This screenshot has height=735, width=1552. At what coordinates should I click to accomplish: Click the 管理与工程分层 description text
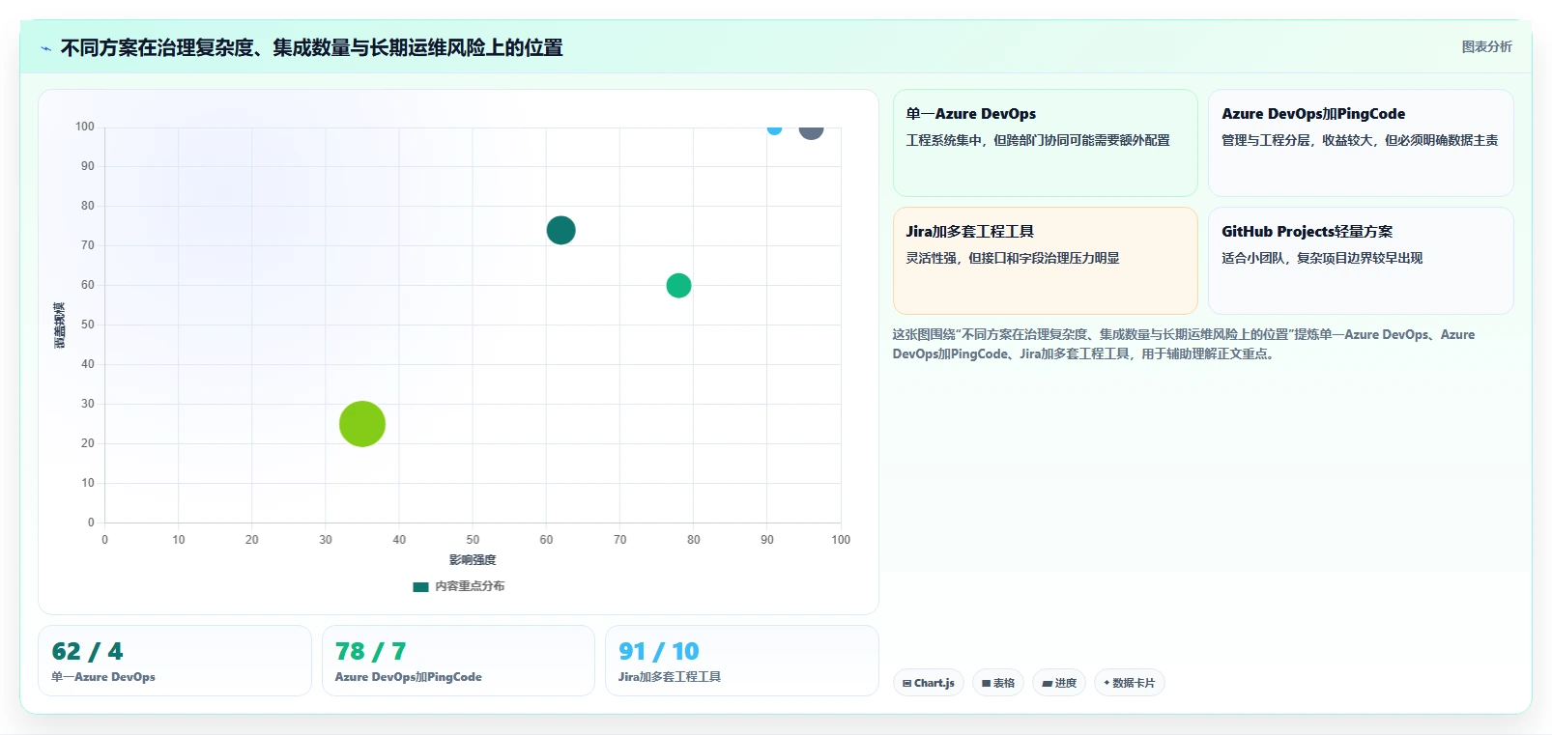point(1360,140)
